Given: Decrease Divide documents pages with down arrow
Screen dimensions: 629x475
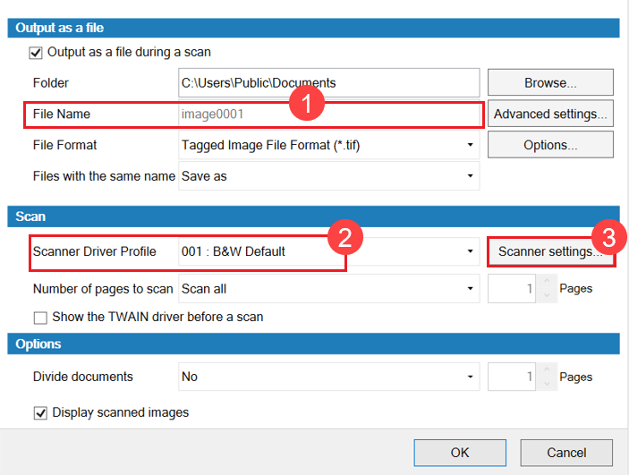Looking at the screenshot, I should (x=547, y=384).
